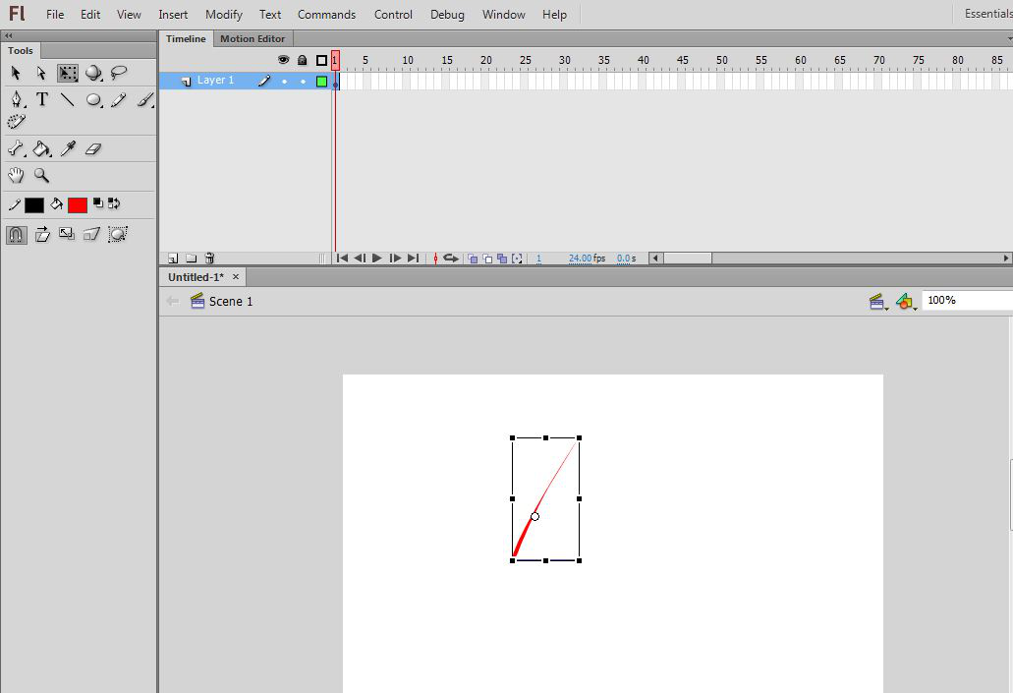1013x693 pixels.
Task: Select the Zoom magnifier tool
Action: coord(42,175)
